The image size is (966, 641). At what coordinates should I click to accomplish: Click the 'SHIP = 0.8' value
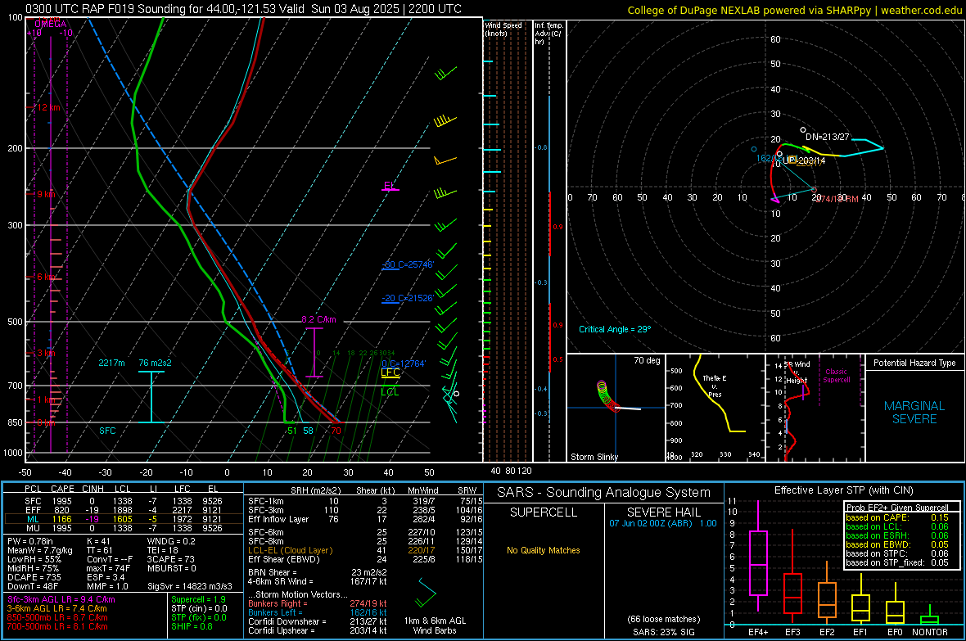[x=192, y=626]
